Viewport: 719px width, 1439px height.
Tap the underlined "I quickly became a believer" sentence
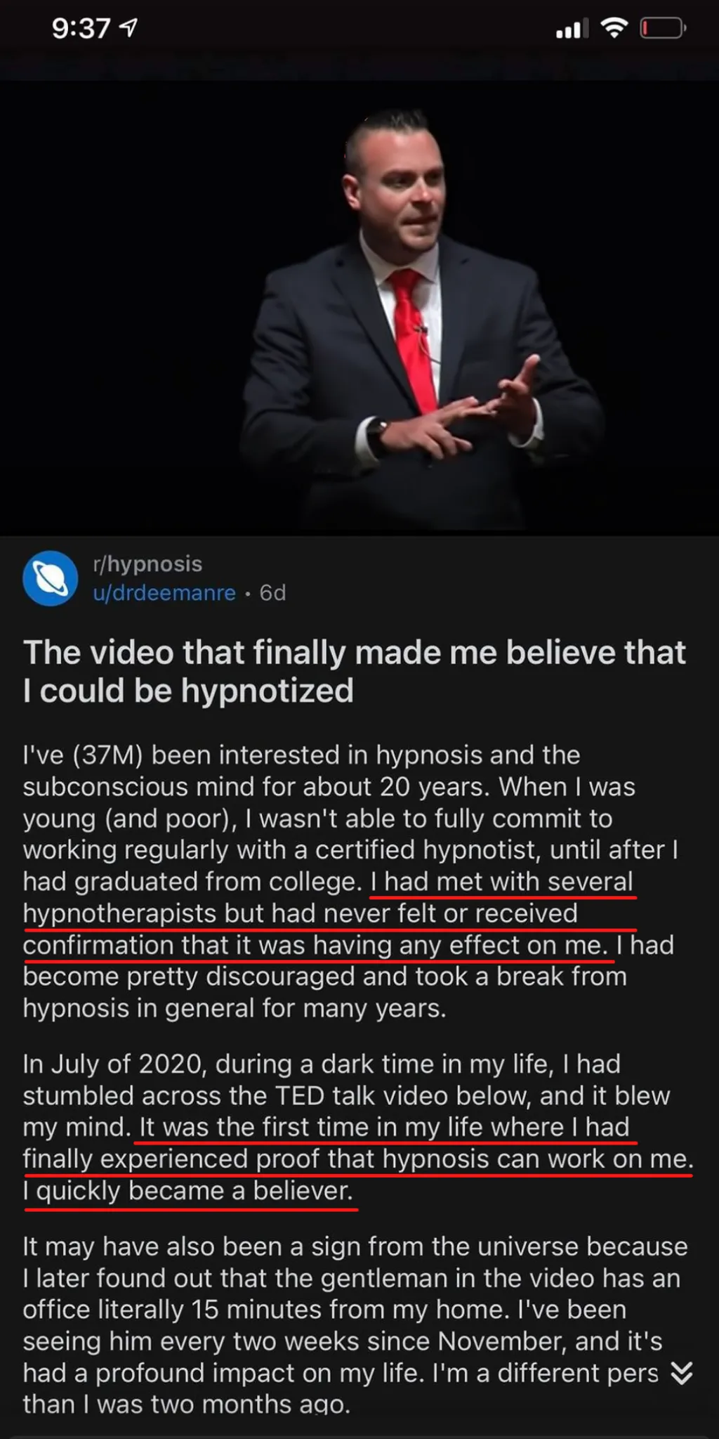point(188,1191)
